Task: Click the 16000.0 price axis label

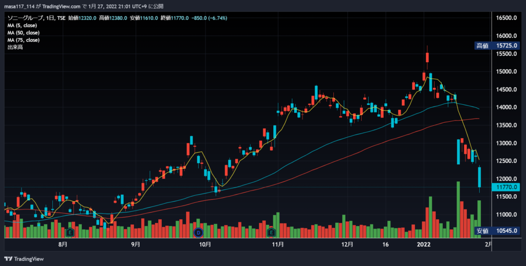Action: pos(506,36)
